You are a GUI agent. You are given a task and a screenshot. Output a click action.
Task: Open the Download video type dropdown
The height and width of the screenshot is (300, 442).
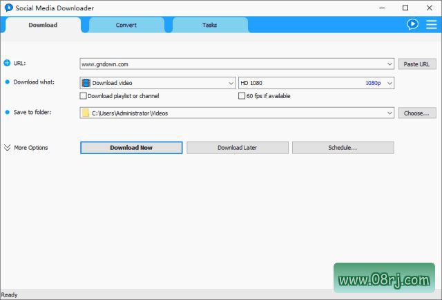pos(231,83)
